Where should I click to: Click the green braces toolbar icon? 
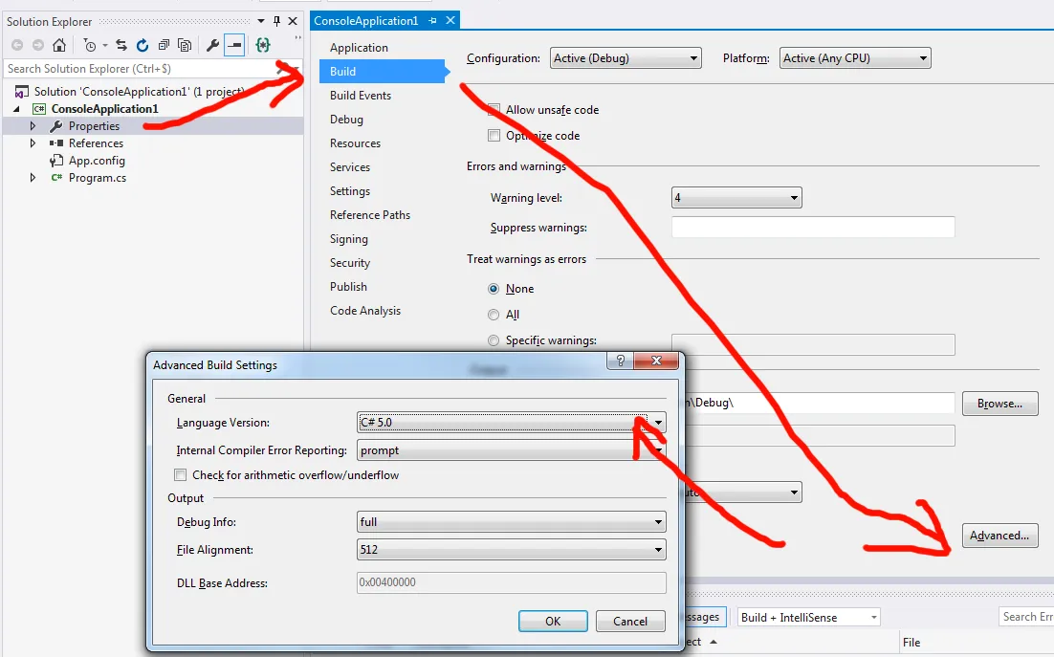263,45
